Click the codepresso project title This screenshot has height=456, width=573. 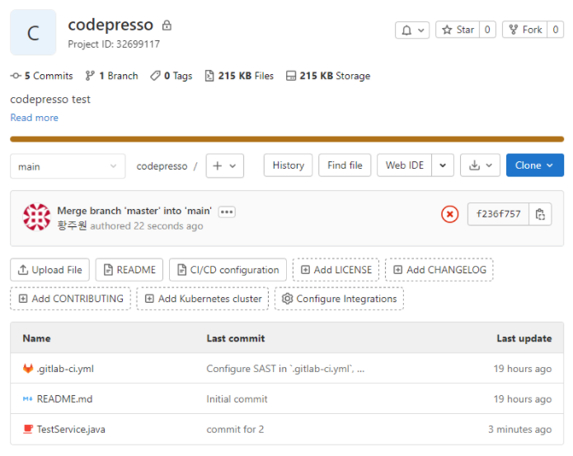tap(110, 25)
